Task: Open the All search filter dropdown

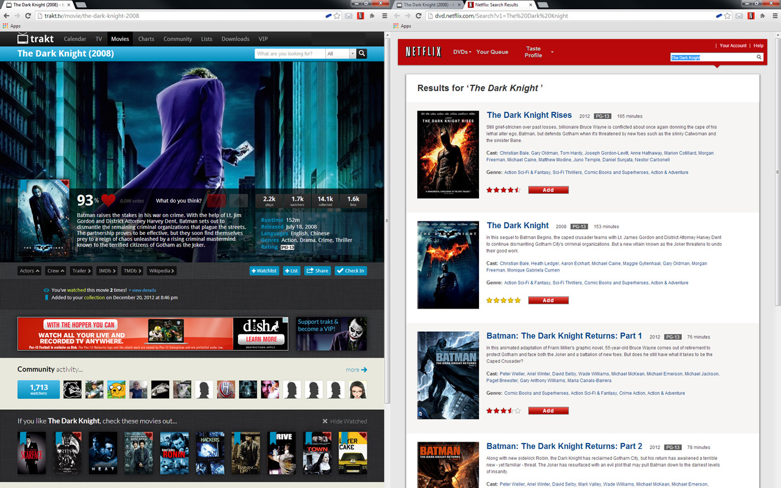Action: point(340,54)
